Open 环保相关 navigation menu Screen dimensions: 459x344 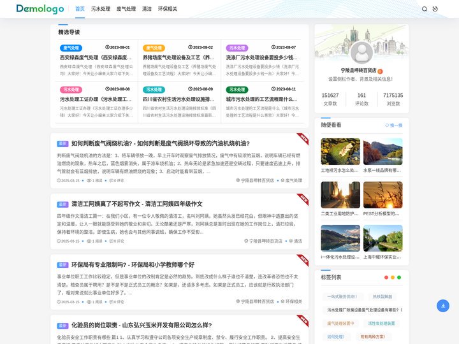click(168, 9)
